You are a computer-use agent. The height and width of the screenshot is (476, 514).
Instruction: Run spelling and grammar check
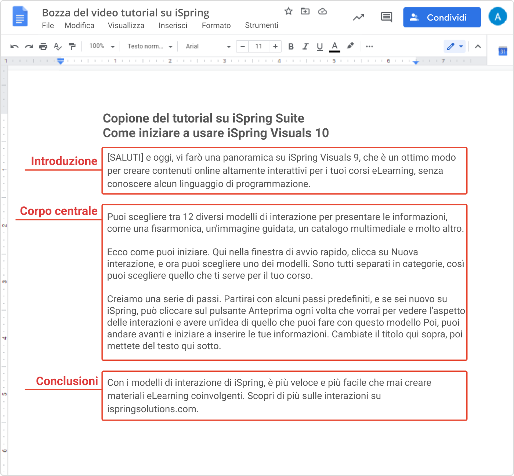pos(58,47)
